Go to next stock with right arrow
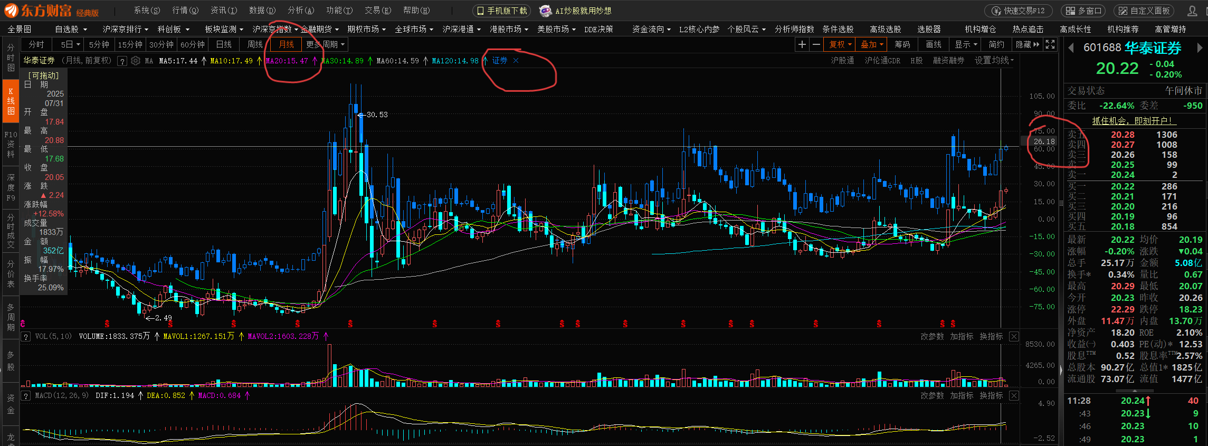The width and height of the screenshot is (1208, 446). click(1200, 48)
